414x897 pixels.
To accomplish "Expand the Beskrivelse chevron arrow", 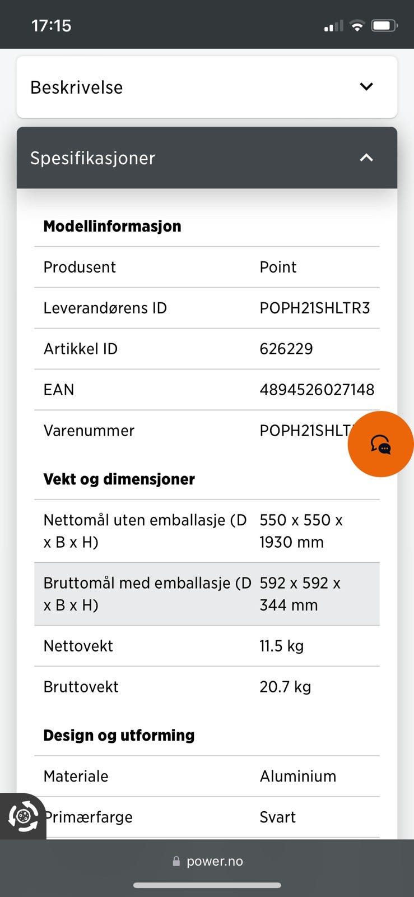I will 366,87.
